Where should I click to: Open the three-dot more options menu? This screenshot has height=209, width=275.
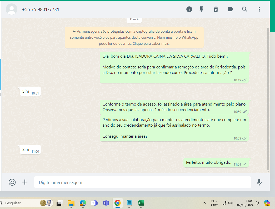tap(259, 9)
